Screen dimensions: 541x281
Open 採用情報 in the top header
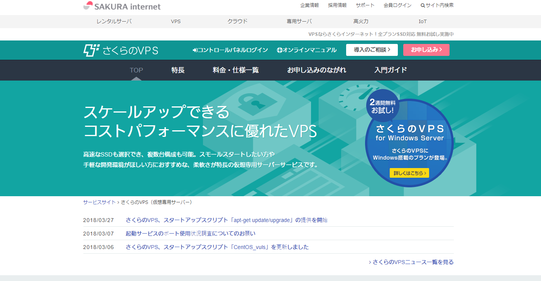337,5
